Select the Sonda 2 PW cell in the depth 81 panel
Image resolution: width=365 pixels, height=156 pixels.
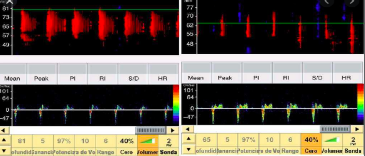169,145
